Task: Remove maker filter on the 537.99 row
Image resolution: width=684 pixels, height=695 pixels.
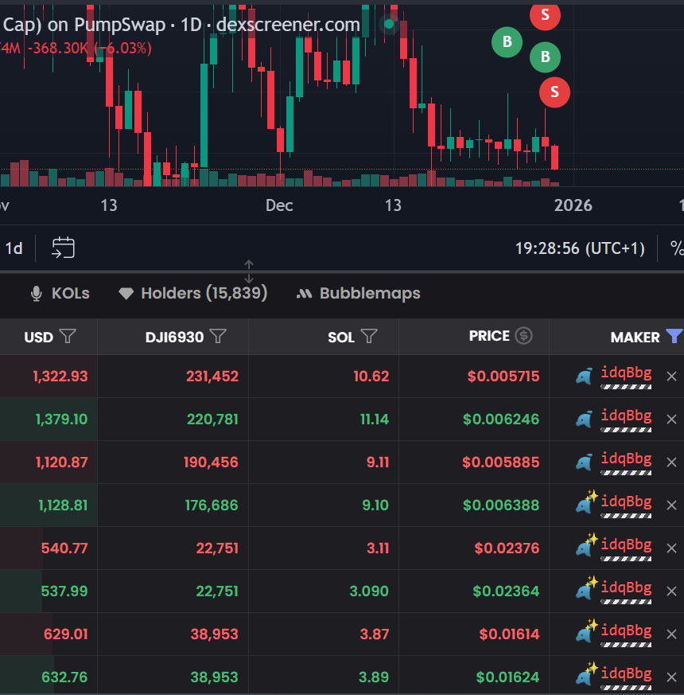Action: [671, 592]
